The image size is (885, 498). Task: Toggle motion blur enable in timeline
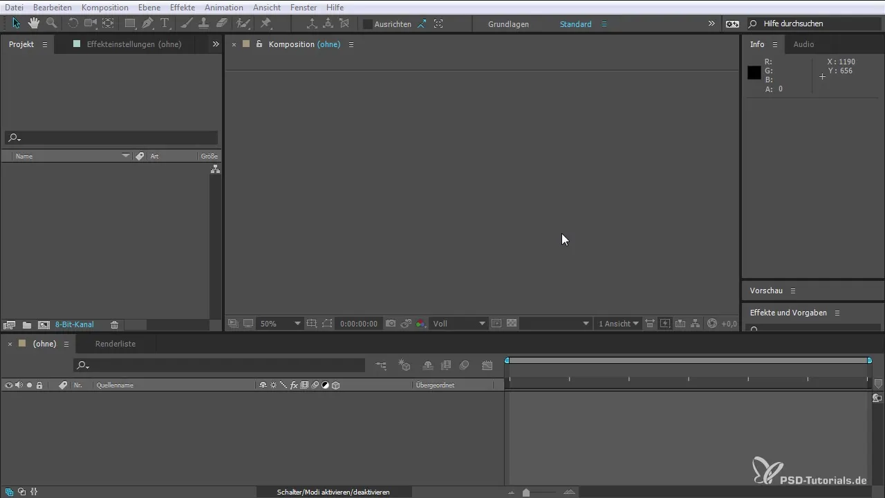coord(465,365)
